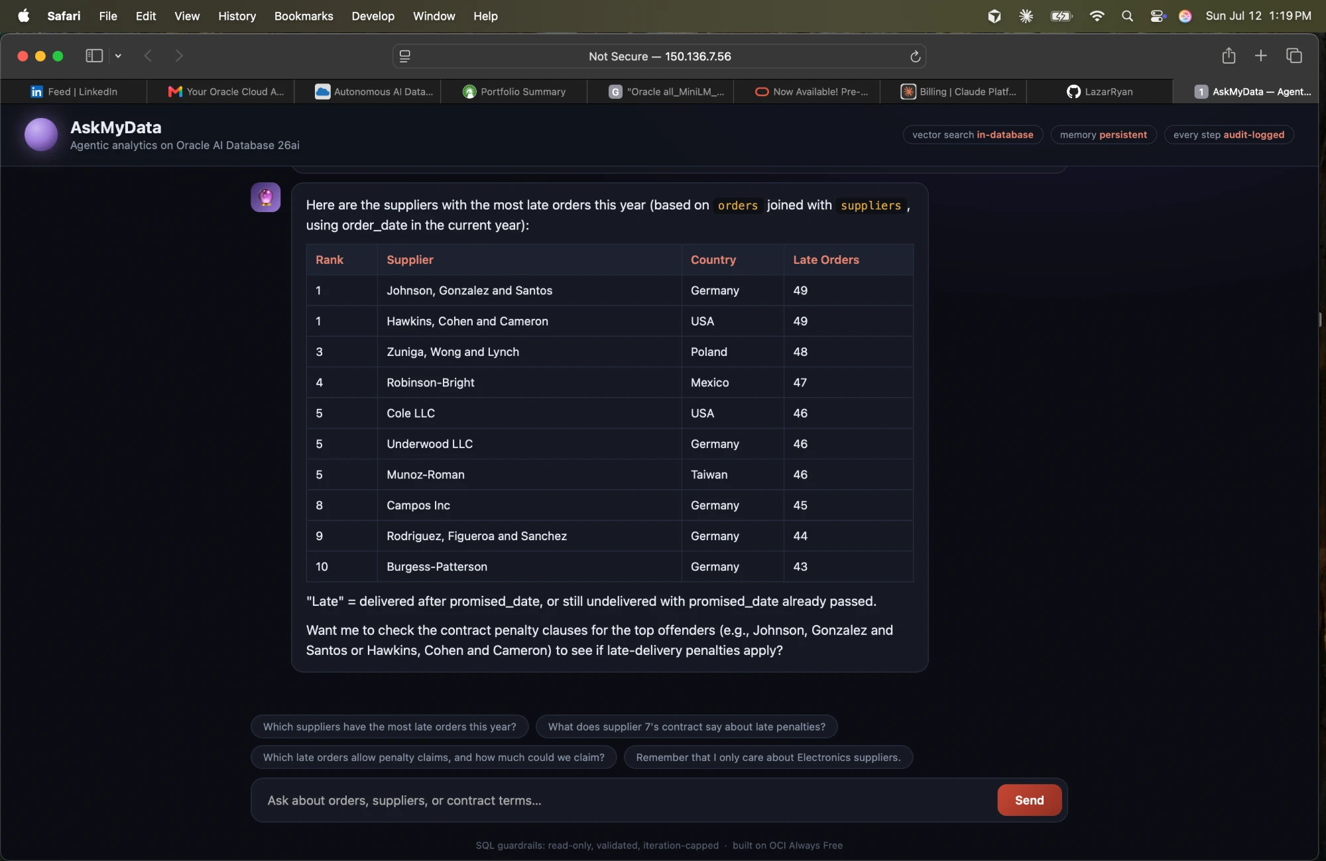Image resolution: width=1326 pixels, height=861 pixels.
Task: Open a new tab with plus icon
Action: point(1261,56)
